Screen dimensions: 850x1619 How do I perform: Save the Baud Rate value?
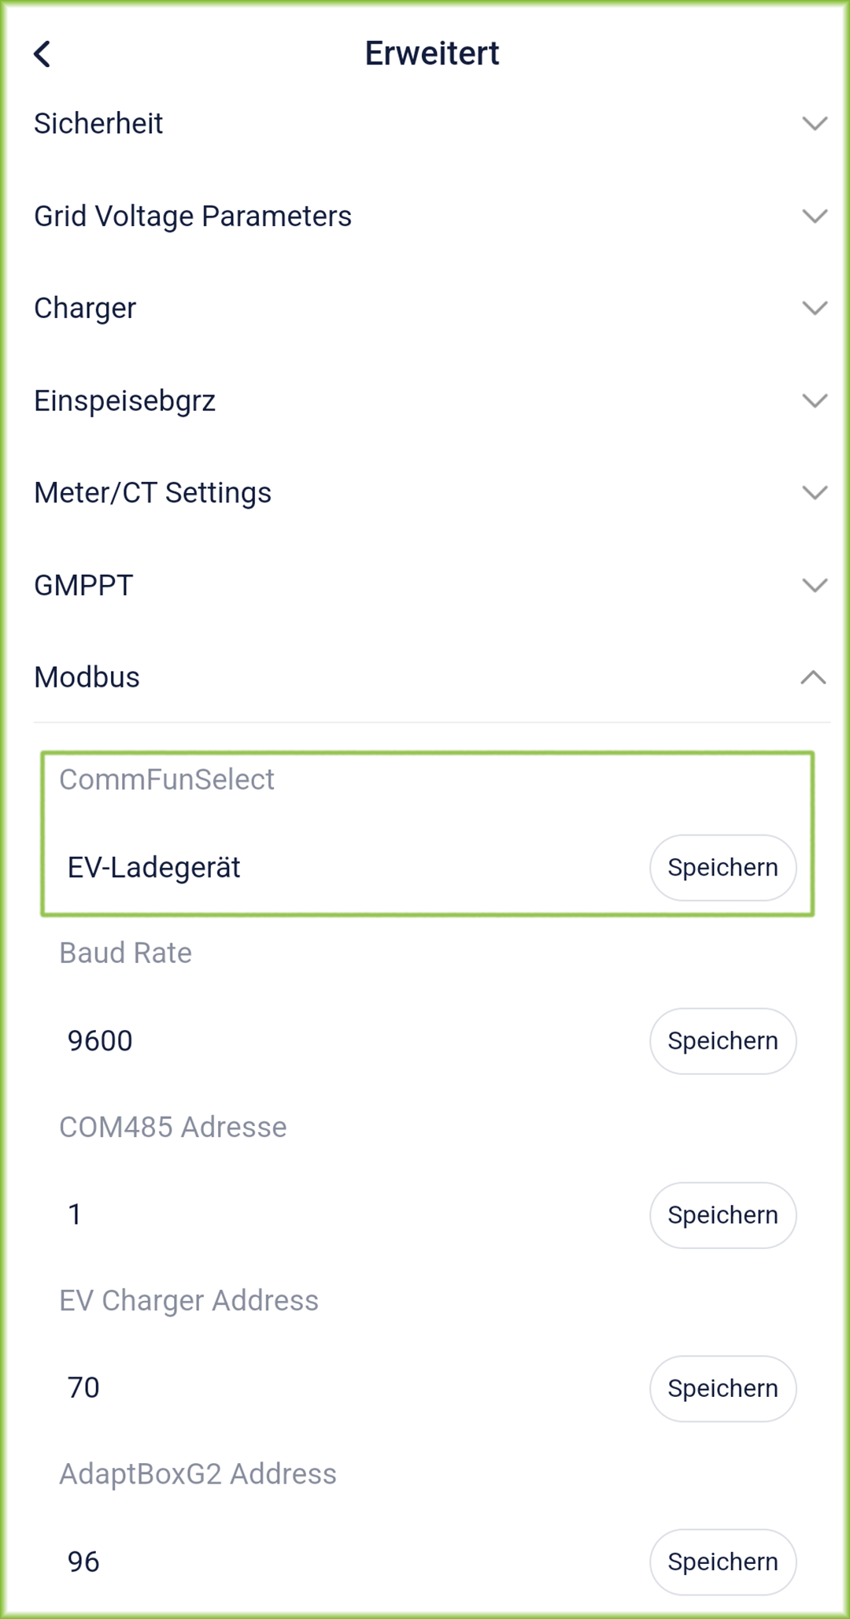[722, 1041]
